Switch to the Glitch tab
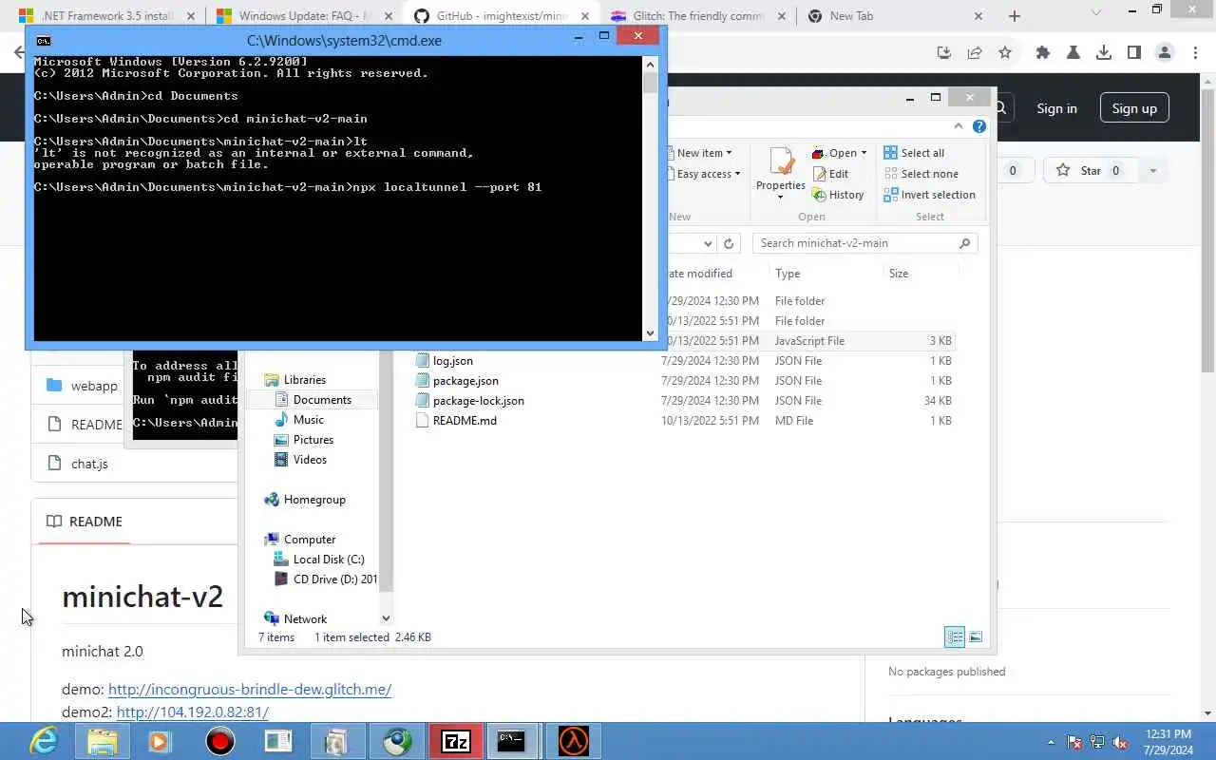Screen dimensions: 1216x760 698,16
